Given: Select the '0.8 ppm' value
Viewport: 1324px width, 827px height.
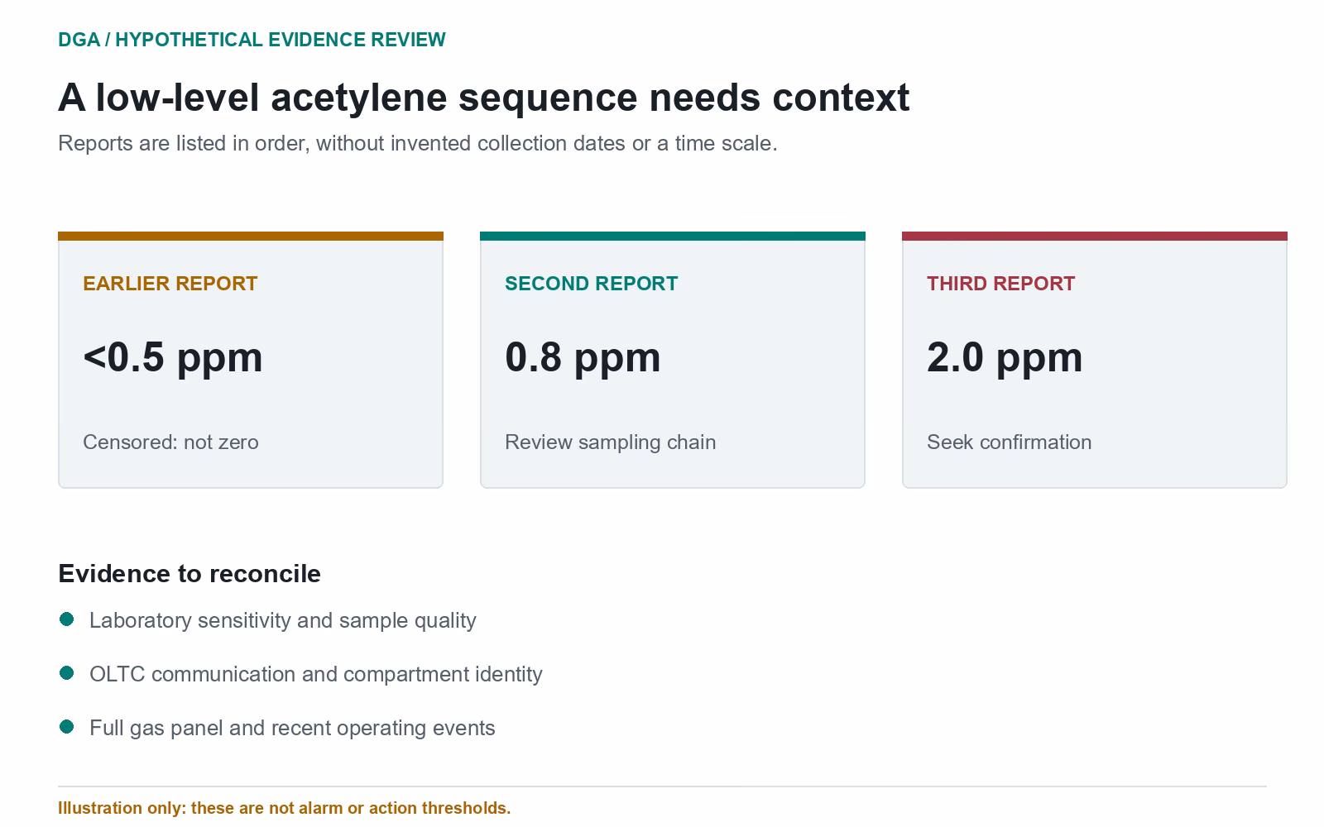Looking at the screenshot, I should (583, 357).
